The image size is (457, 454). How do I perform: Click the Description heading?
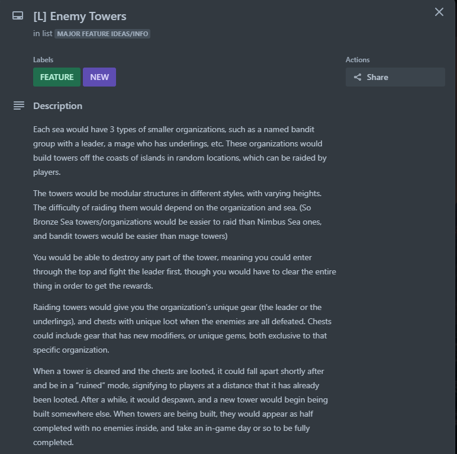pyautogui.click(x=57, y=105)
